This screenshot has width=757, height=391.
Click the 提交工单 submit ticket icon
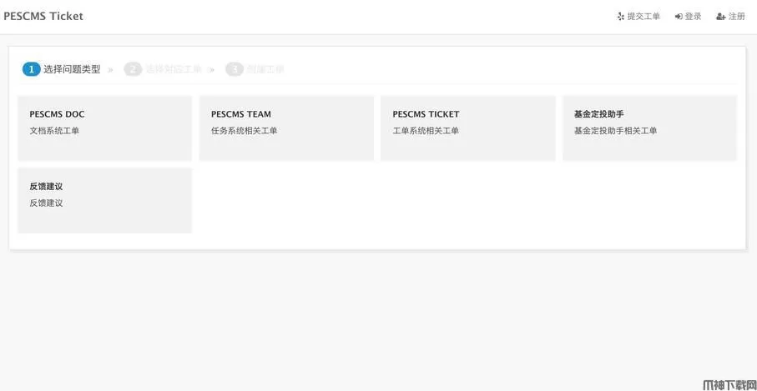(x=621, y=17)
